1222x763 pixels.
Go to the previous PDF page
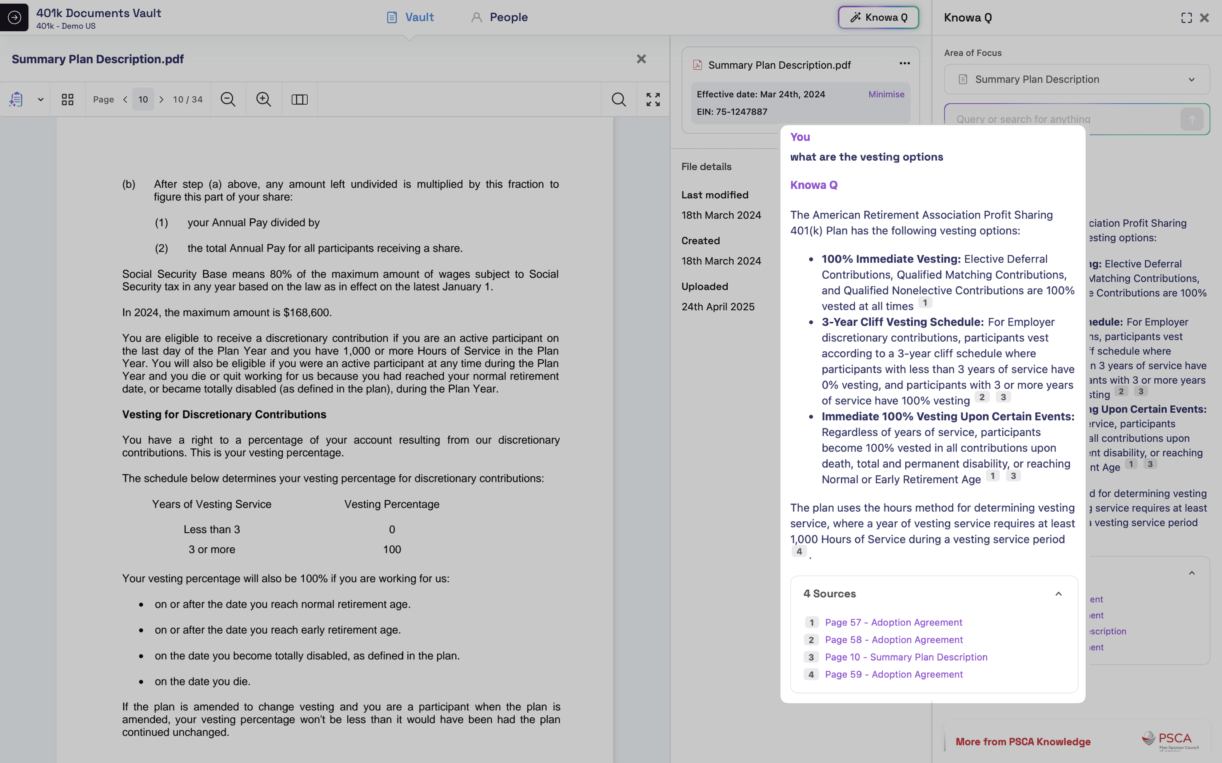point(125,100)
